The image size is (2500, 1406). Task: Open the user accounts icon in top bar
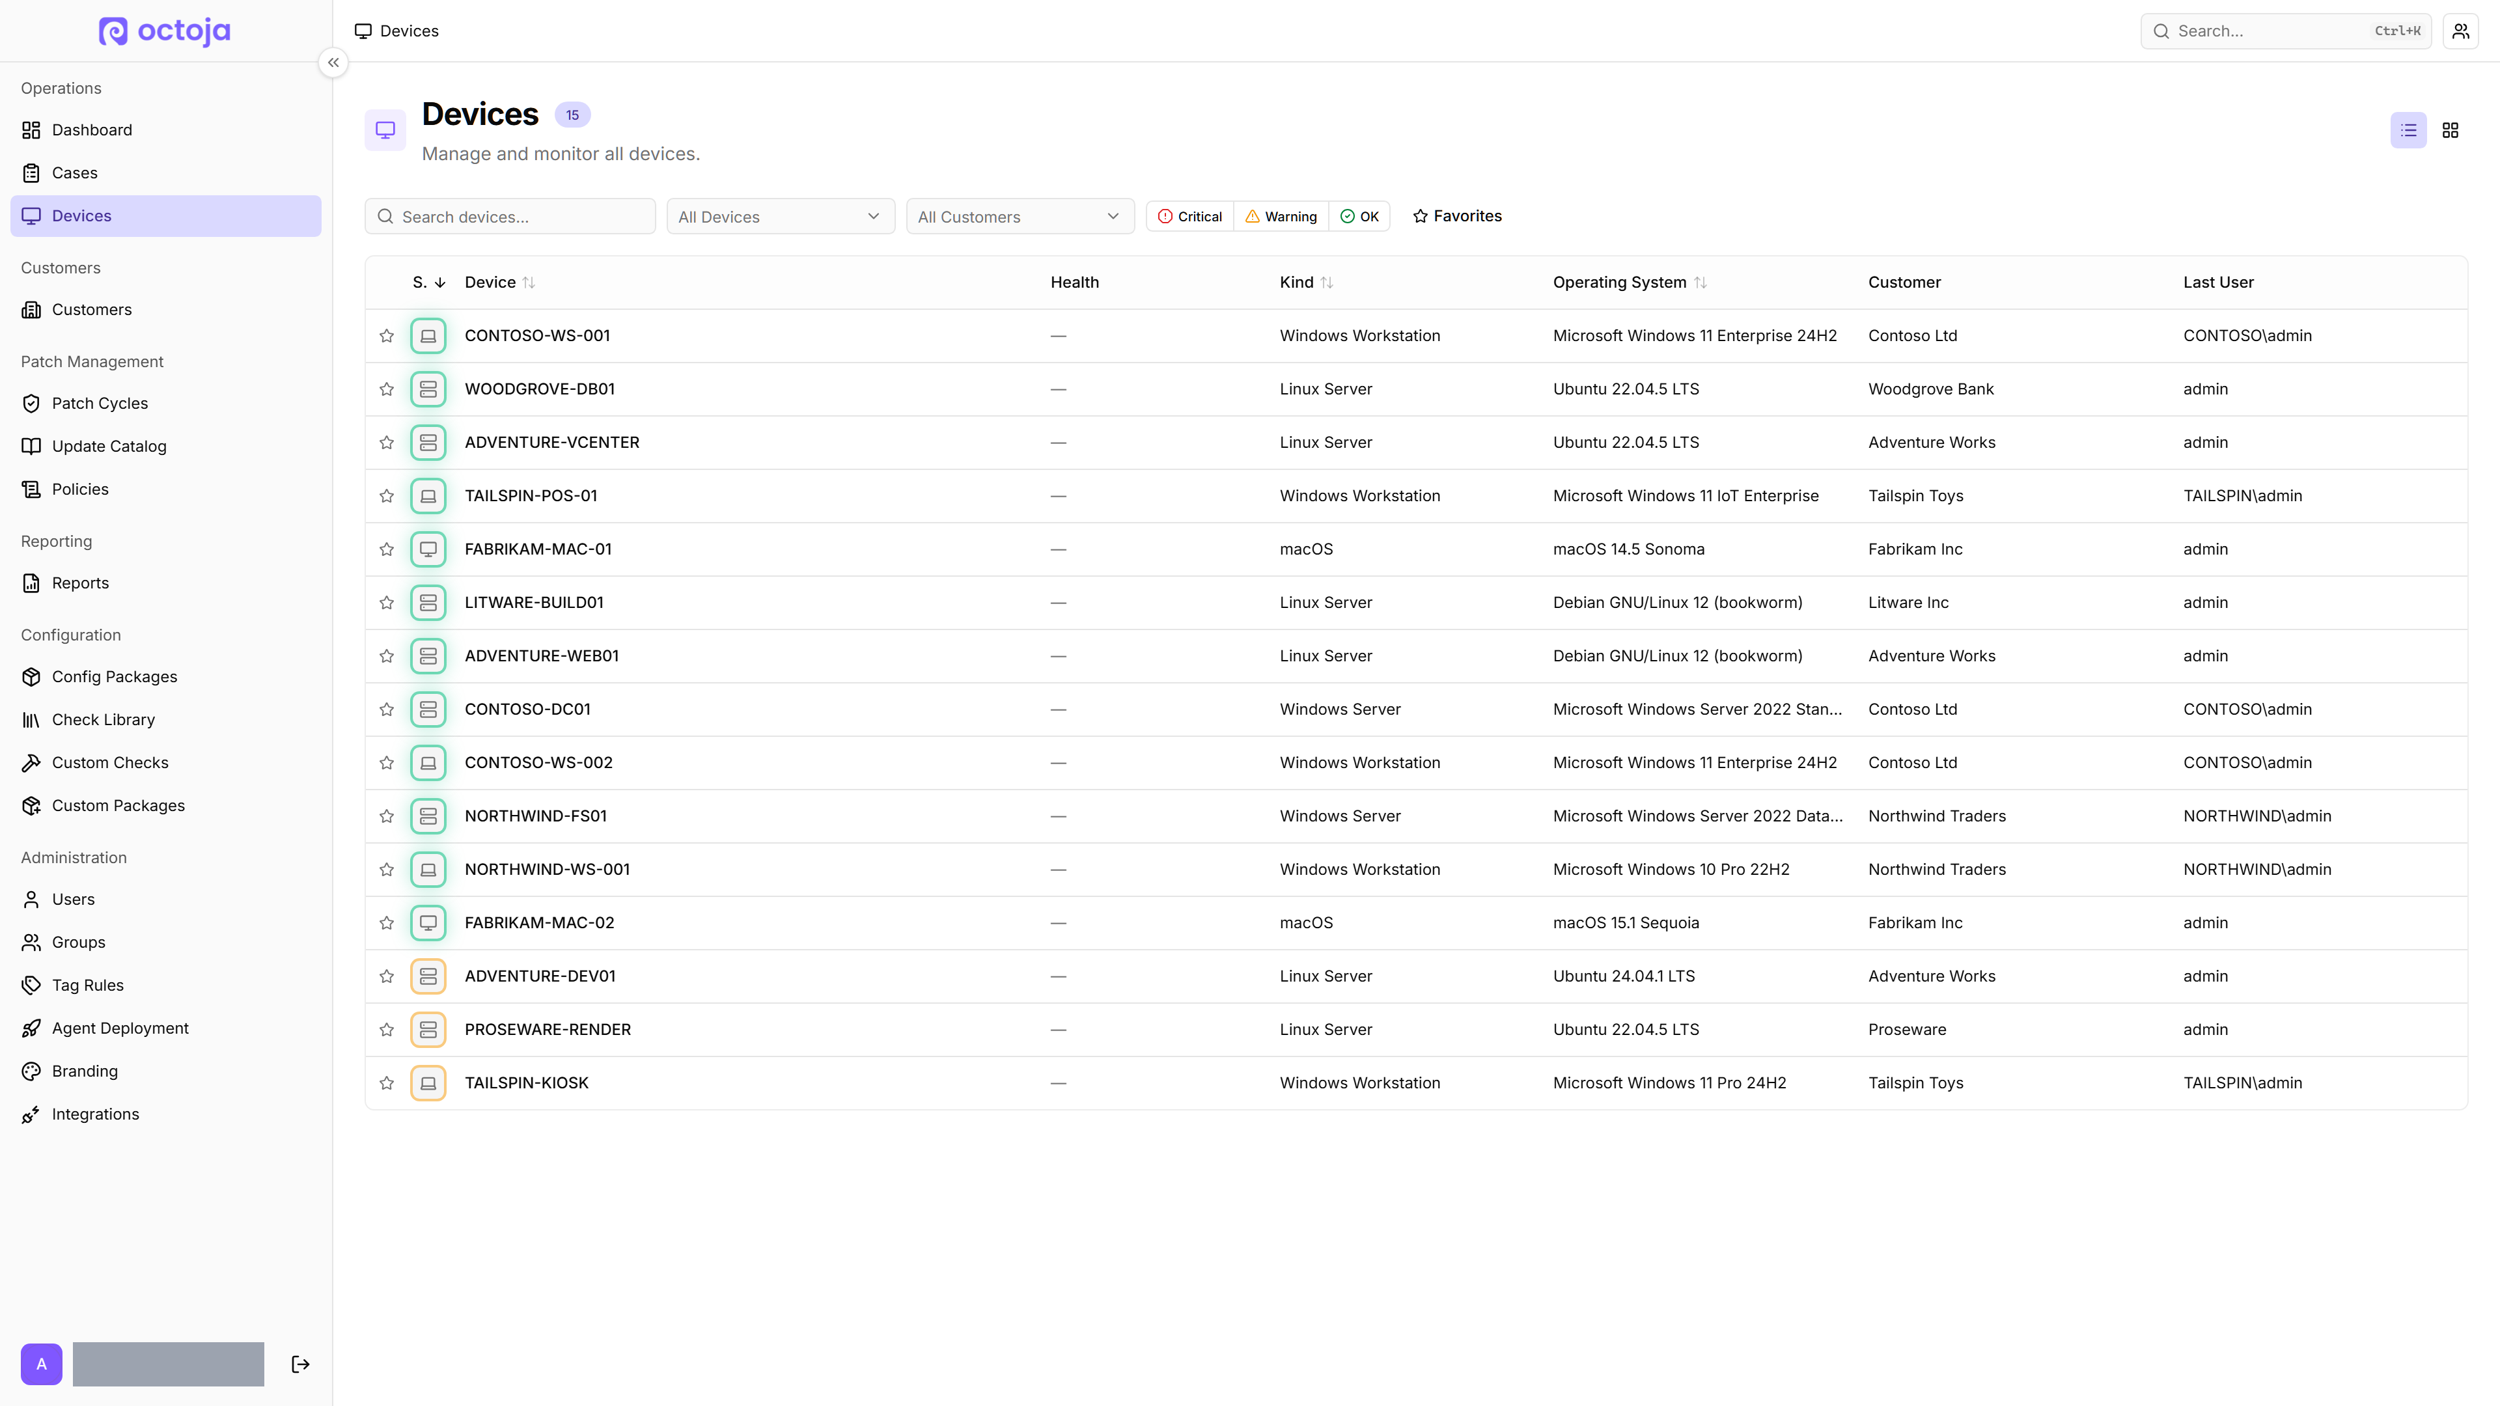tap(2460, 31)
